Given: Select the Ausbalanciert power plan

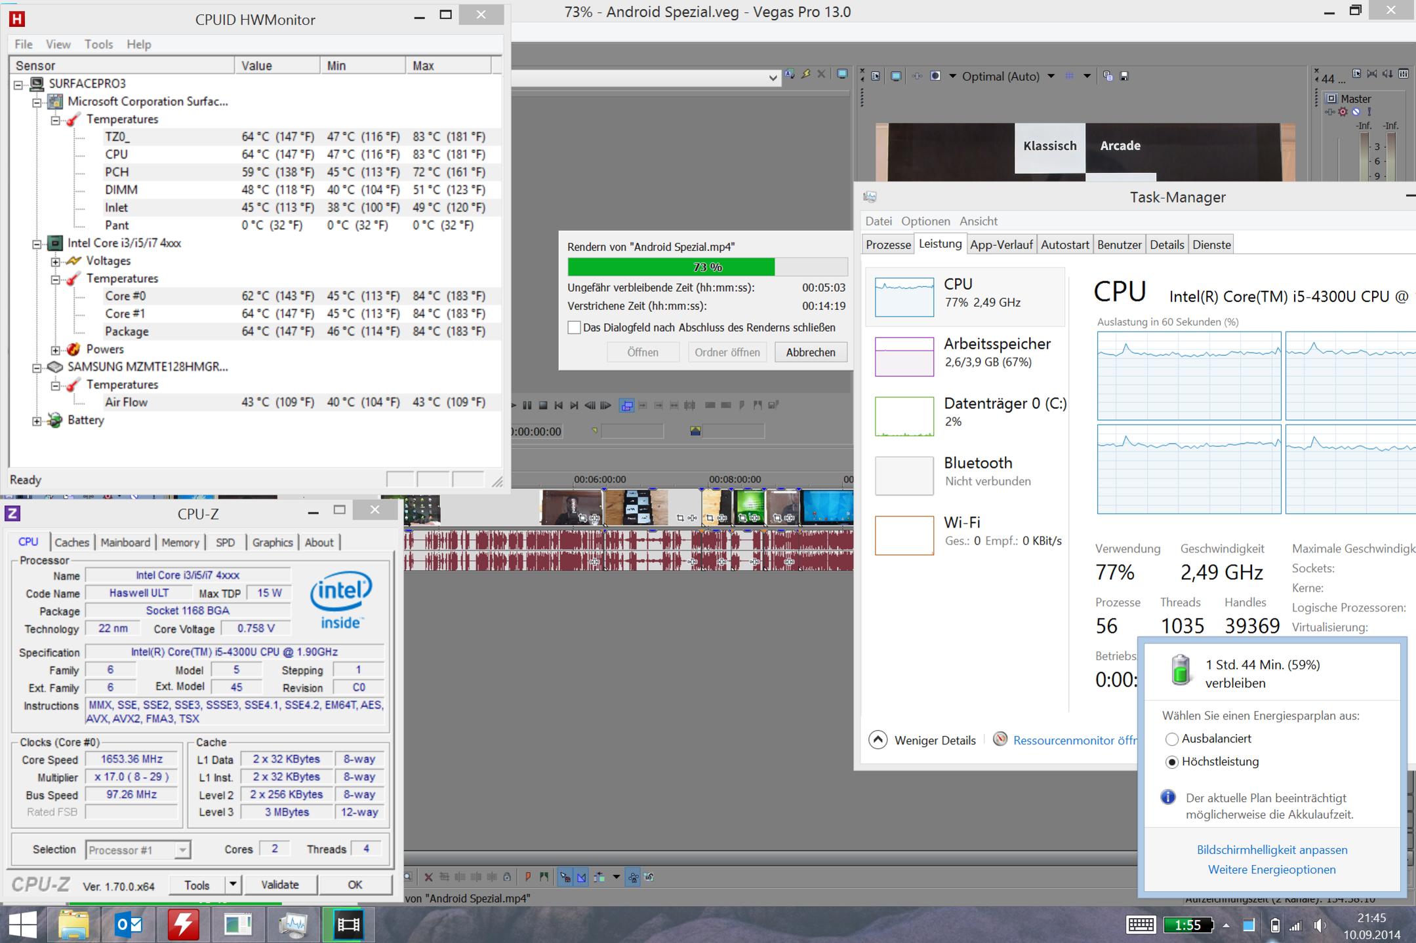Looking at the screenshot, I should tap(1172, 739).
